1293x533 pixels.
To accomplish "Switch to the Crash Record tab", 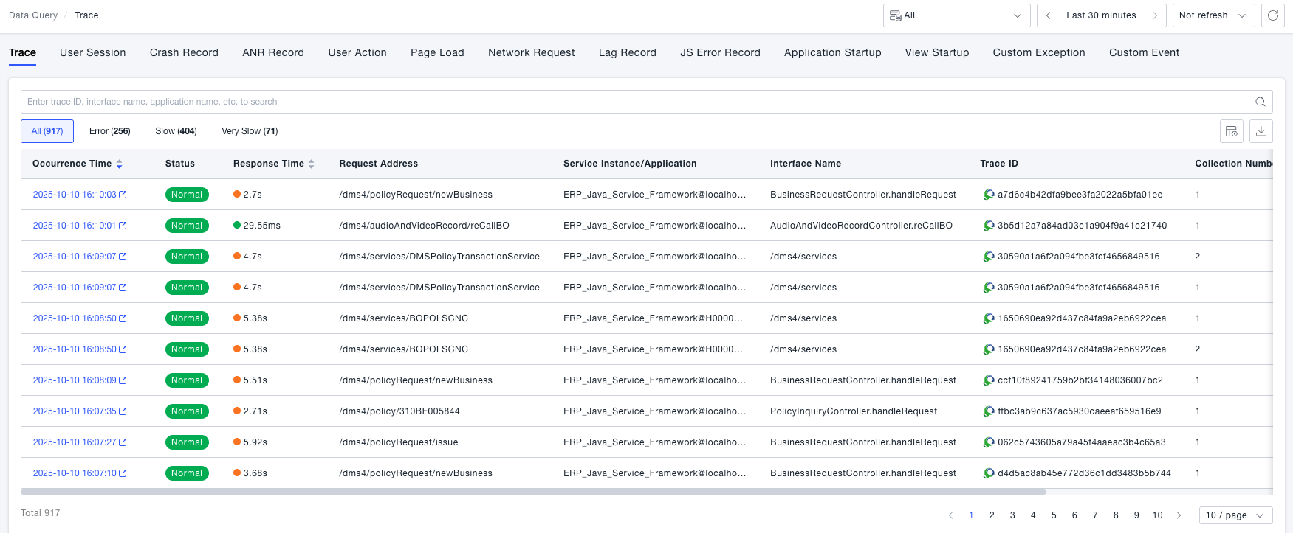I will point(184,52).
